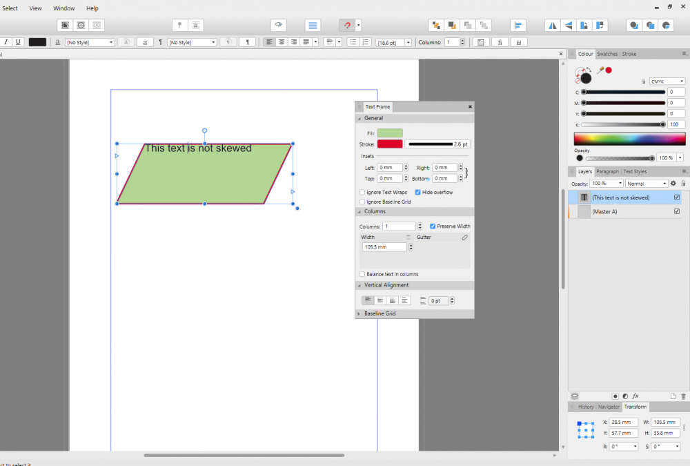The image size is (690, 466).
Task: Click the red Stroke color swatch
Action: point(391,144)
